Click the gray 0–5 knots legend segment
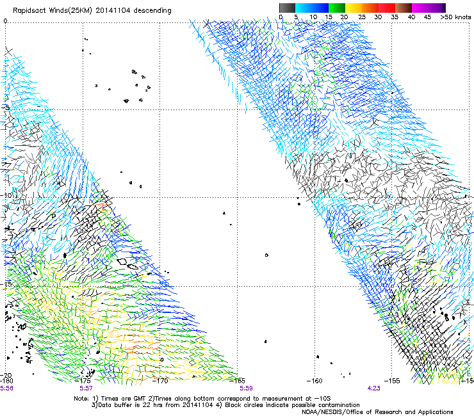Image resolution: width=474 pixels, height=416 pixels. (x=287, y=8)
